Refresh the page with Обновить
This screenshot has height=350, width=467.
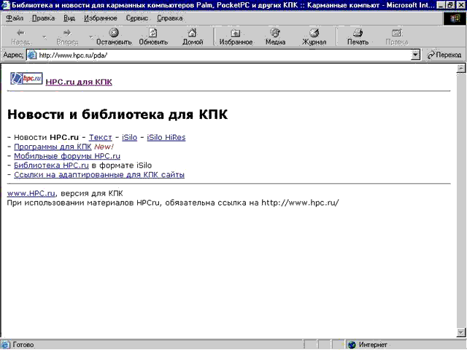coord(153,36)
